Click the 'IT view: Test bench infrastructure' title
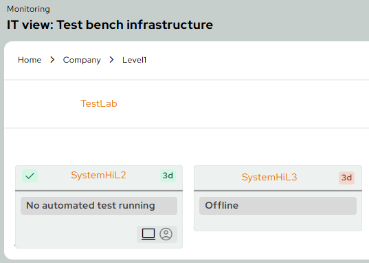This screenshot has width=369, height=263. (x=110, y=25)
